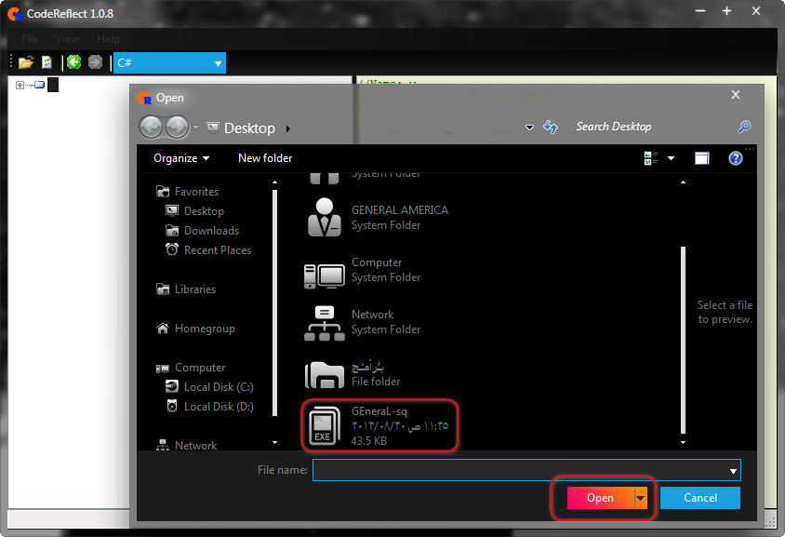
Task: Click the Open button
Action: pos(600,498)
